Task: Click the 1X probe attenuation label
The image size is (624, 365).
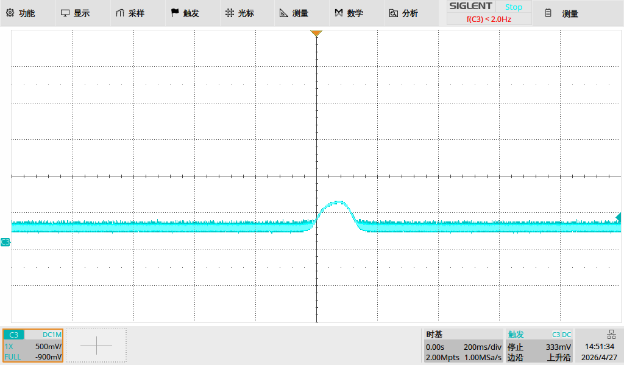Action: [9, 346]
